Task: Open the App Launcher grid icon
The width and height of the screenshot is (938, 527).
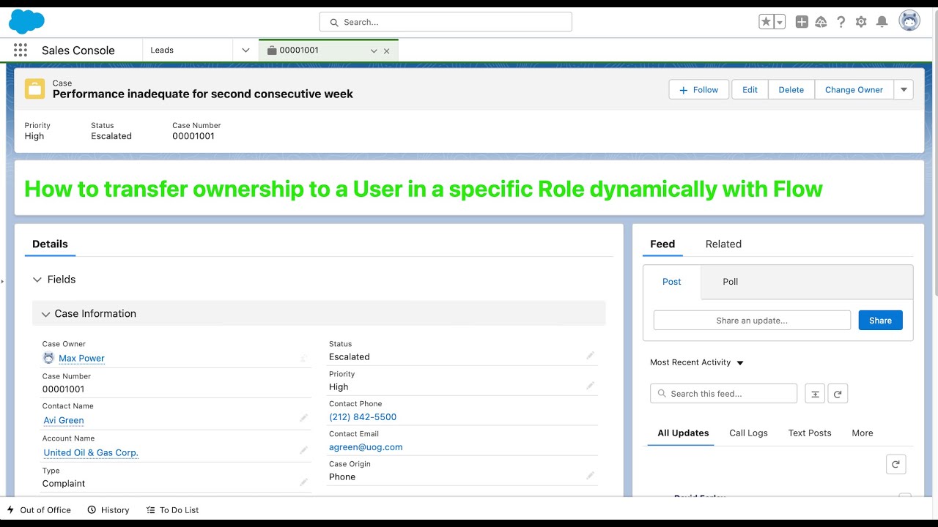Action: pyautogui.click(x=21, y=51)
